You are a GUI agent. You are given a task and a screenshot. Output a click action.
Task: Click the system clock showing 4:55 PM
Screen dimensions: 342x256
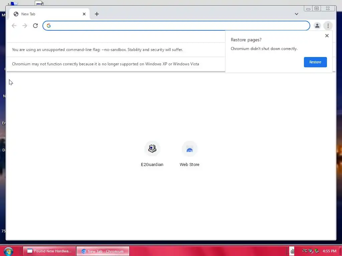[329, 251]
